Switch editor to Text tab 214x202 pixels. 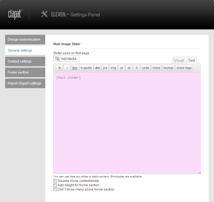192,60
